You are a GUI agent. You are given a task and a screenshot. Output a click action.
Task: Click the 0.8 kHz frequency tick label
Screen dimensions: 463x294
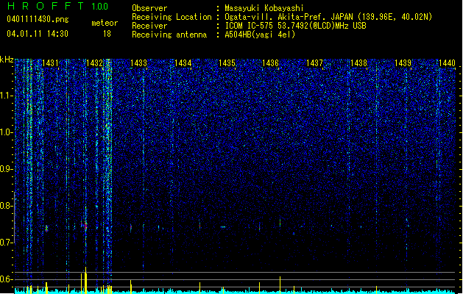pyautogui.click(x=7, y=206)
